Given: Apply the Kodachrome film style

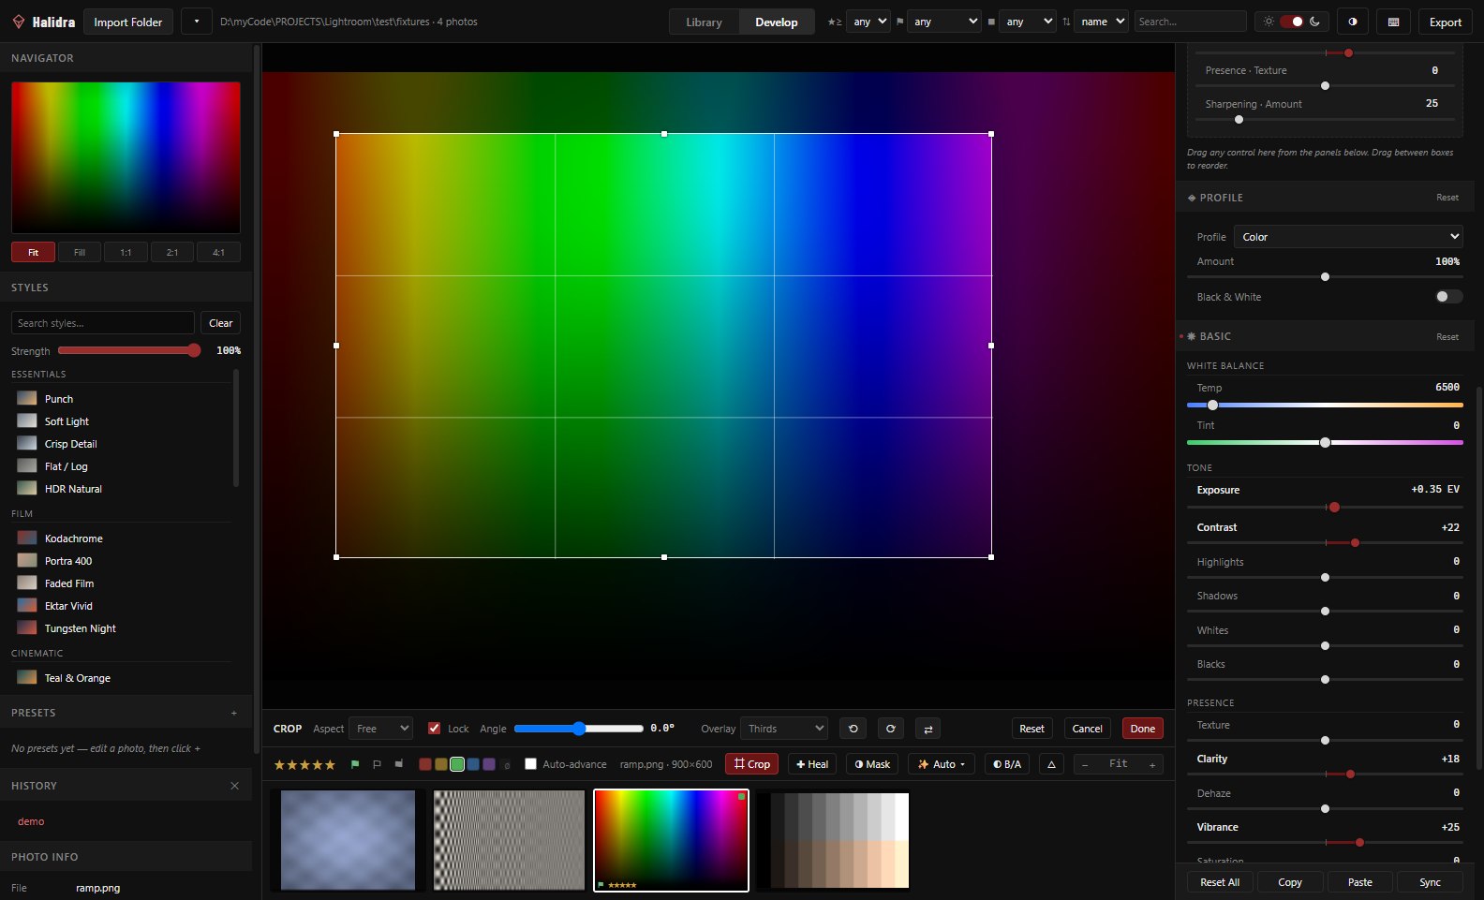Looking at the screenshot, I should [122, 539].
